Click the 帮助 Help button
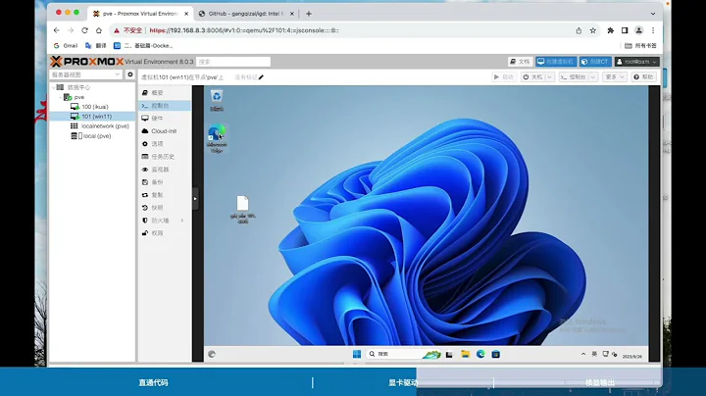Screen dimensions: 706x396 point(643,77)
